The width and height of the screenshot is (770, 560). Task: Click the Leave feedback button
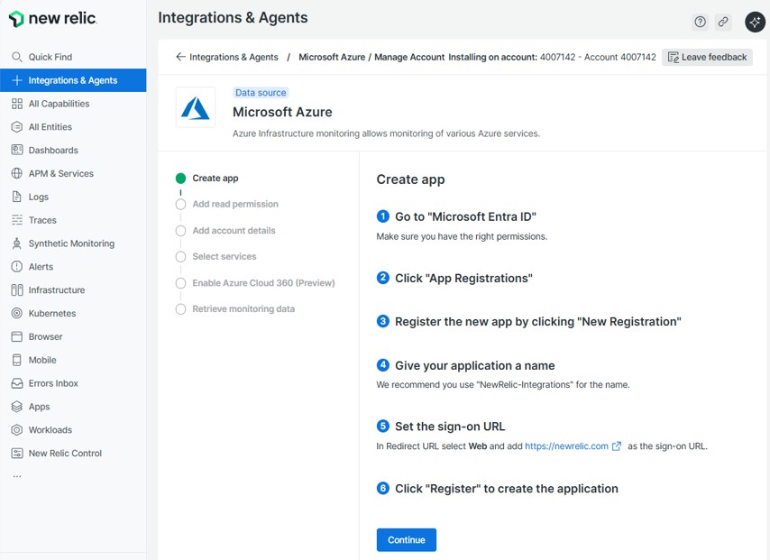click(x=707, y=57)
